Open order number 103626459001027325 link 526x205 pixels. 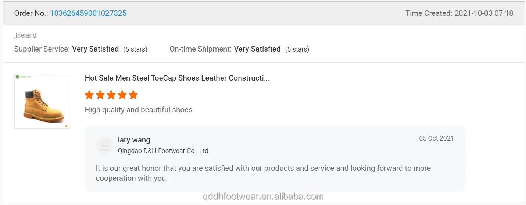(88, 13)
